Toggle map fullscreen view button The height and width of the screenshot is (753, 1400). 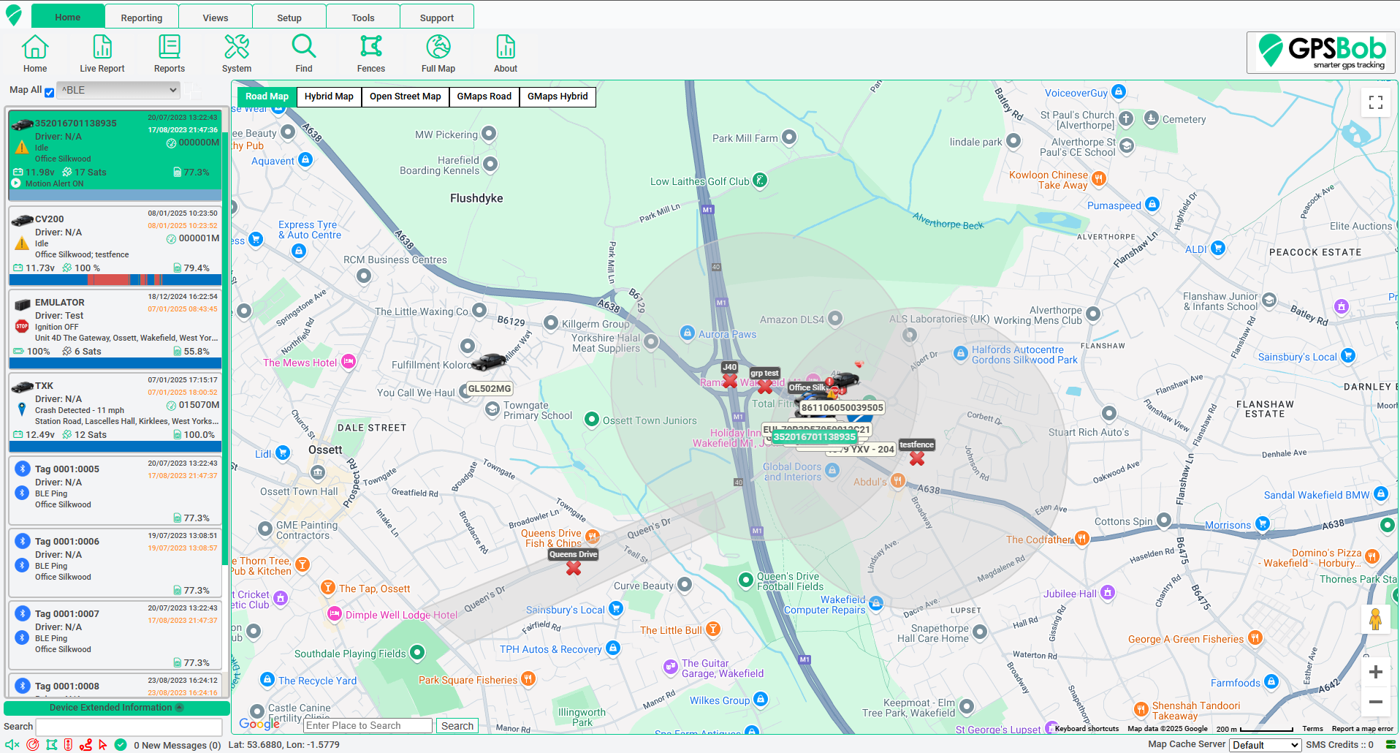click(1375, 102)
